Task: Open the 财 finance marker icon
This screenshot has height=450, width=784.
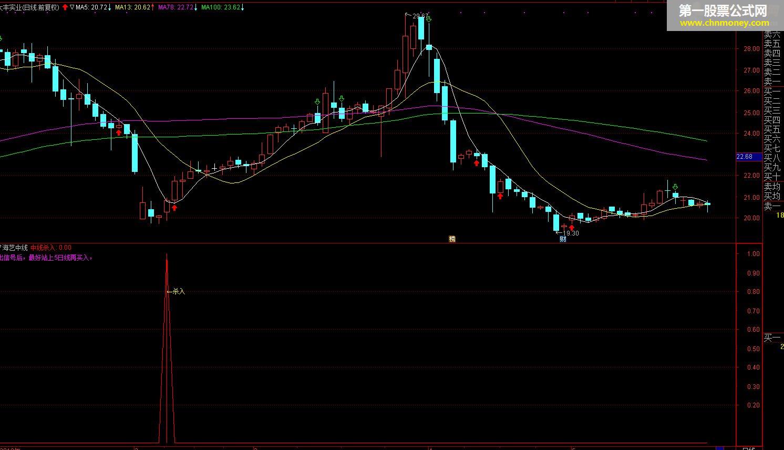Action: (563, 239)
